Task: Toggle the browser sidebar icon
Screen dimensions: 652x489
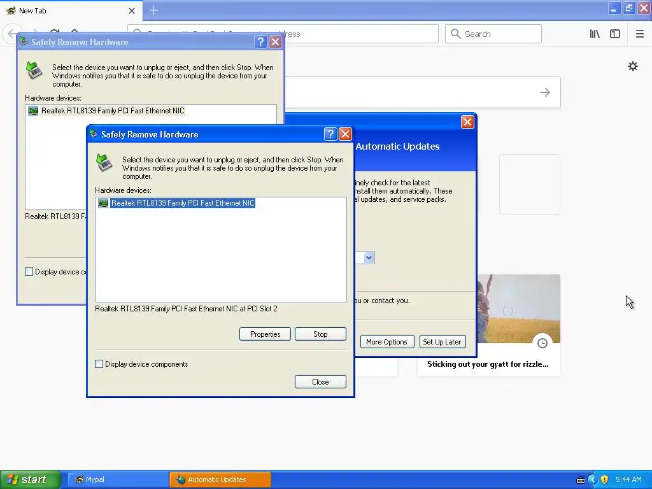Action: [x=615, y=34]
